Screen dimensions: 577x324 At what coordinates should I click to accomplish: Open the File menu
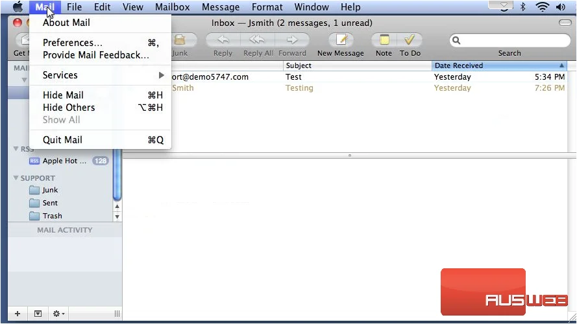[75, 7]
